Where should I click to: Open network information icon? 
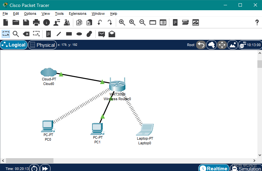tap(47, 22)
